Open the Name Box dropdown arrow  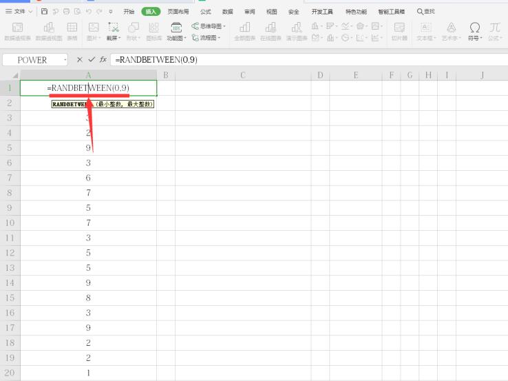click(x=65, y=60)
